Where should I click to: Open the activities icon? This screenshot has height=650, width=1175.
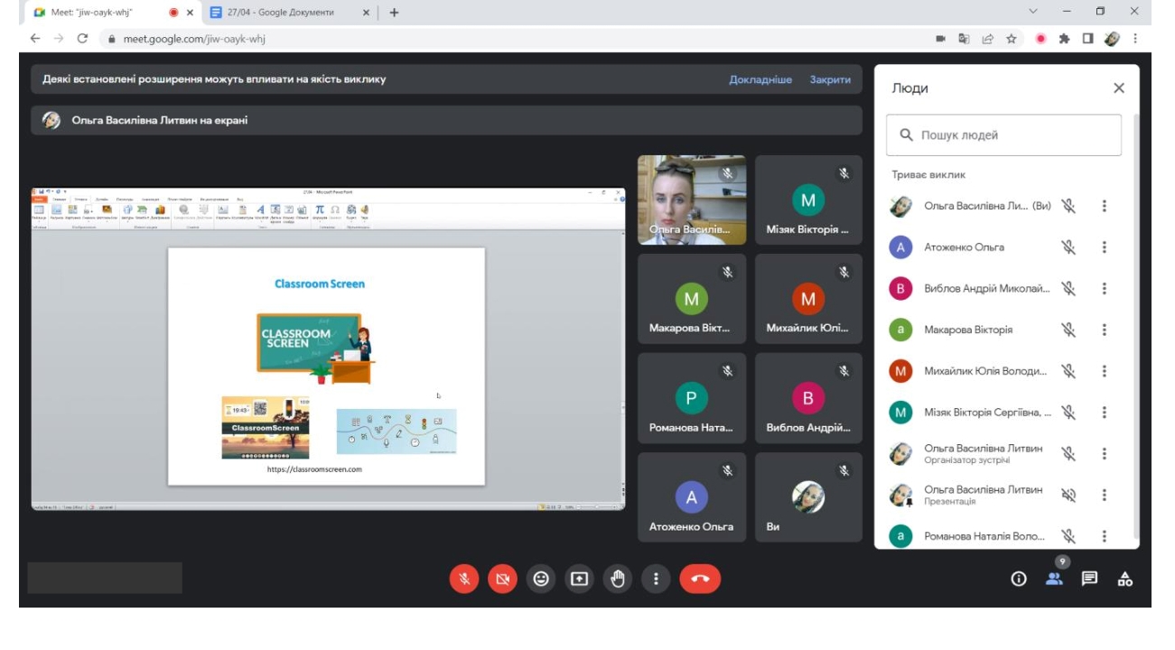click(1125, 580)
